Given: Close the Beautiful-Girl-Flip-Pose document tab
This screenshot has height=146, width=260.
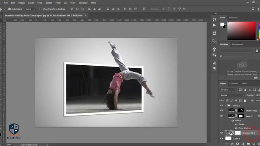Looking at the screenshot, I should pos(86,15).
